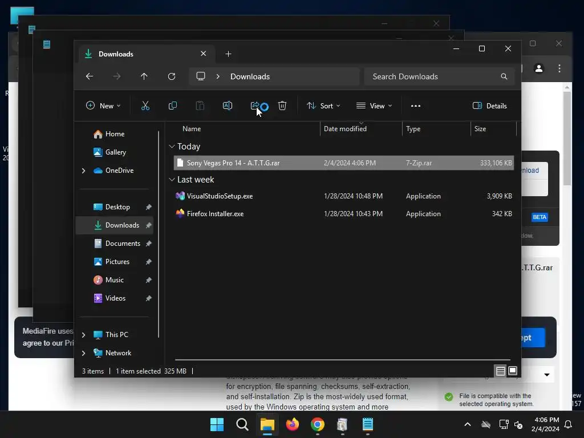Unpin Desktop from Quick access
Viewport: 584px width, 438px height.
[149, 207]
